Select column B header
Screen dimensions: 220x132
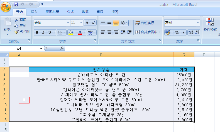pos(101,55)
